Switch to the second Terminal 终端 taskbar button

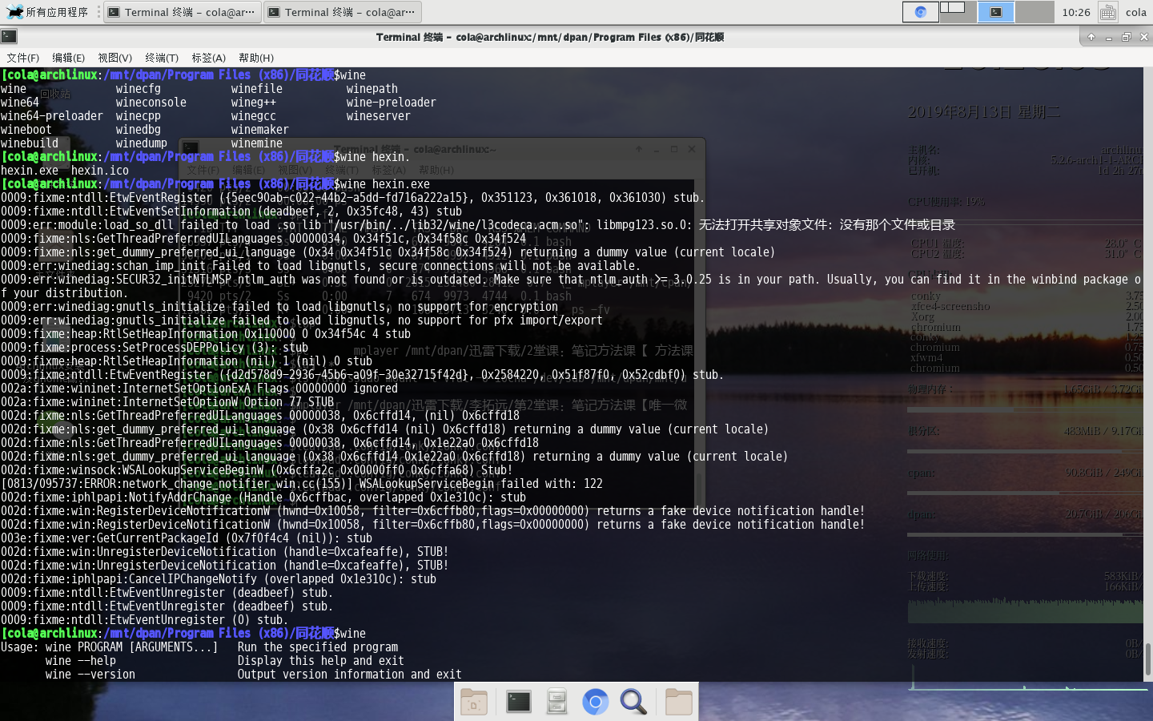tap(342, 12)
